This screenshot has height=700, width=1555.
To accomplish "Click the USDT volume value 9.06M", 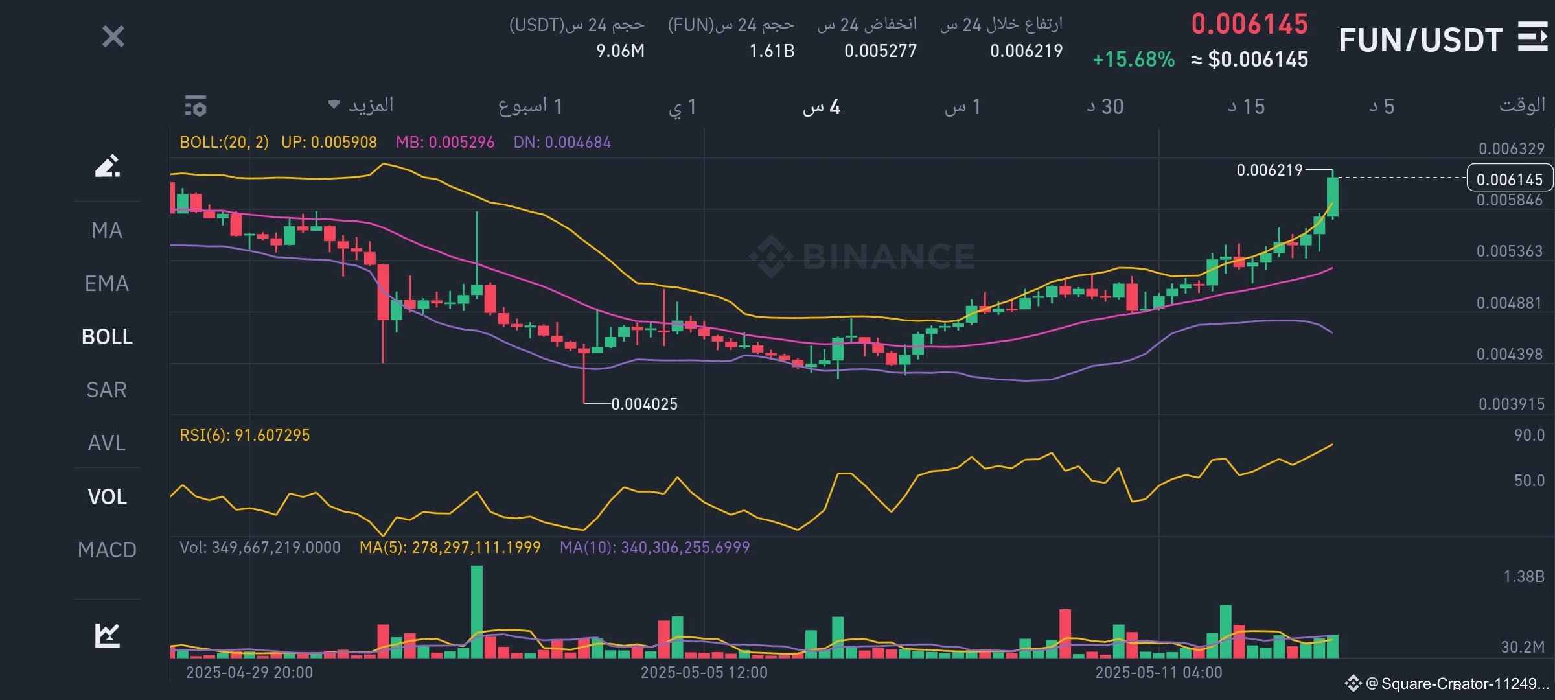I will [620, 51].
